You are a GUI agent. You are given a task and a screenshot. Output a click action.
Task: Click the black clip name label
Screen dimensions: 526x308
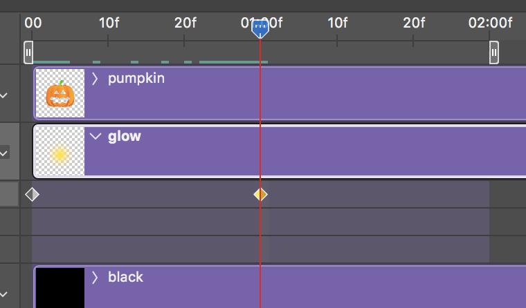pyautogui.click(x=125, y=277)
